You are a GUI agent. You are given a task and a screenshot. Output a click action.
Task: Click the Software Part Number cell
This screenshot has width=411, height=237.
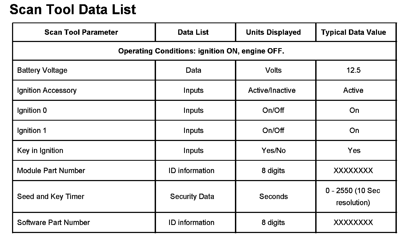tap(54, 223)
